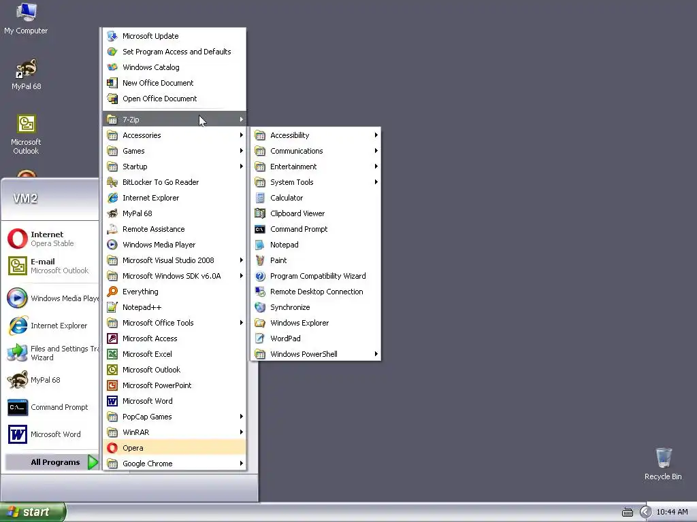Open the Accessories folder entry
697x522 pixels.
click(x=174, y=135)
